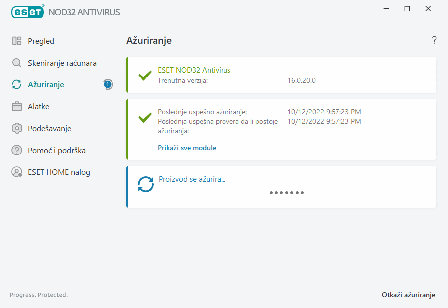Click the green checkmark beside Trenutna verzija
448x308 pixels.
click(x=145, y=76)
